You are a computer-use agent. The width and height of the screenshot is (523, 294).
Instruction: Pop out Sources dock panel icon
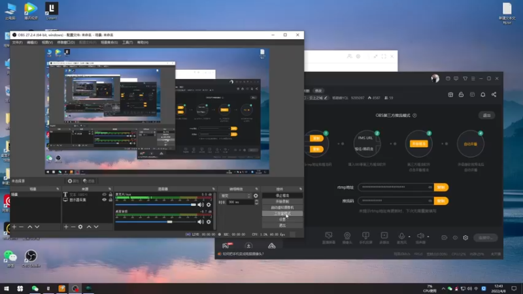[110, 189]
